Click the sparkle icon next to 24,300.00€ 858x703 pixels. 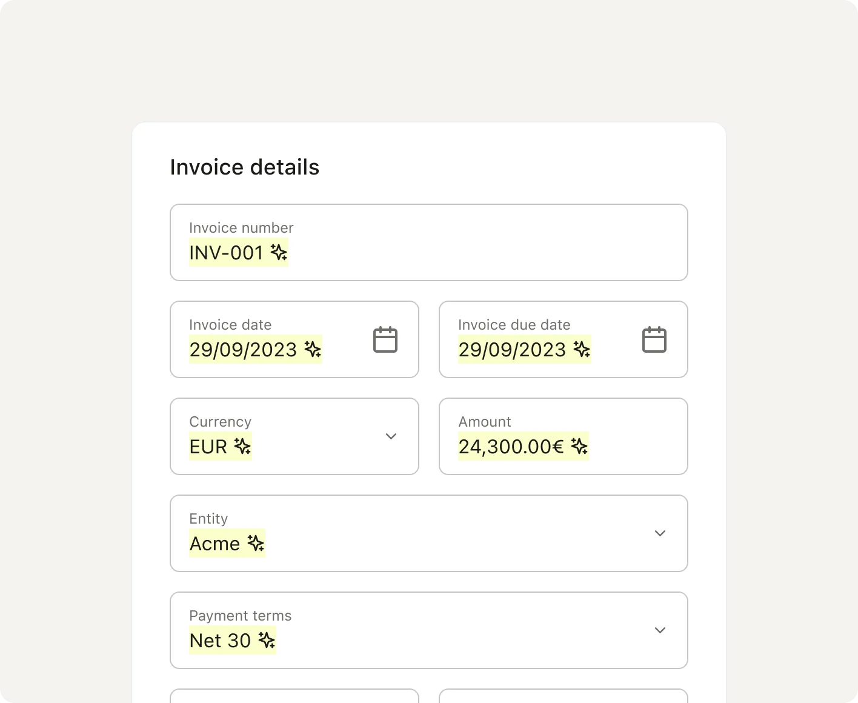[x=580, y=447]
